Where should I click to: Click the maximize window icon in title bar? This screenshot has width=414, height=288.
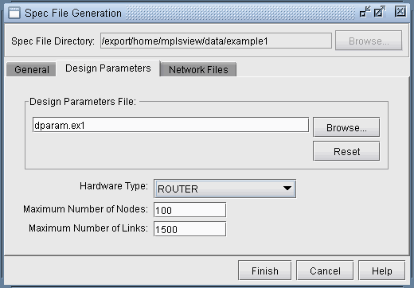pos(380,12)
